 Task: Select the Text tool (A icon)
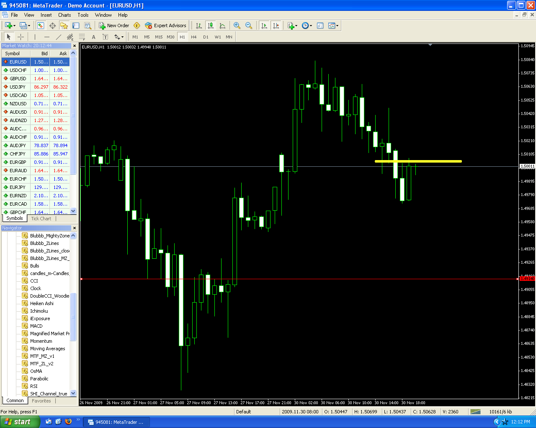click(93, 37)
